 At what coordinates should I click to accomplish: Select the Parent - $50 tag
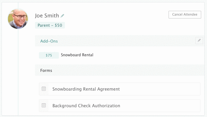point(50,25)
